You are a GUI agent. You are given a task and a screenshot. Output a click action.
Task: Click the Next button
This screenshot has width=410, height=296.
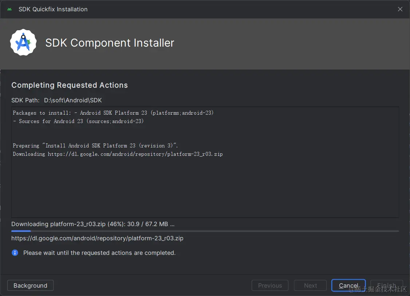311,285
